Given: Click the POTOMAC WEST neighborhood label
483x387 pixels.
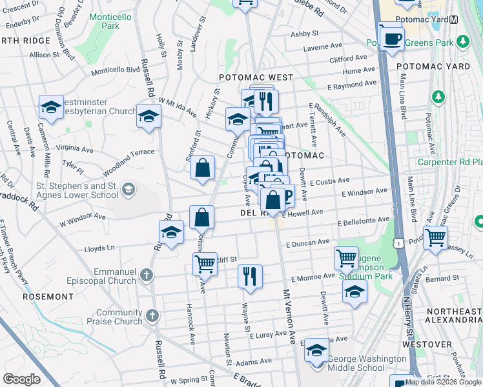Looking at the screenshot, I should pos(256,77).
